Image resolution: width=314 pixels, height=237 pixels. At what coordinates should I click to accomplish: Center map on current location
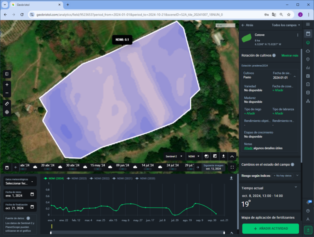[x=7, y=112]
